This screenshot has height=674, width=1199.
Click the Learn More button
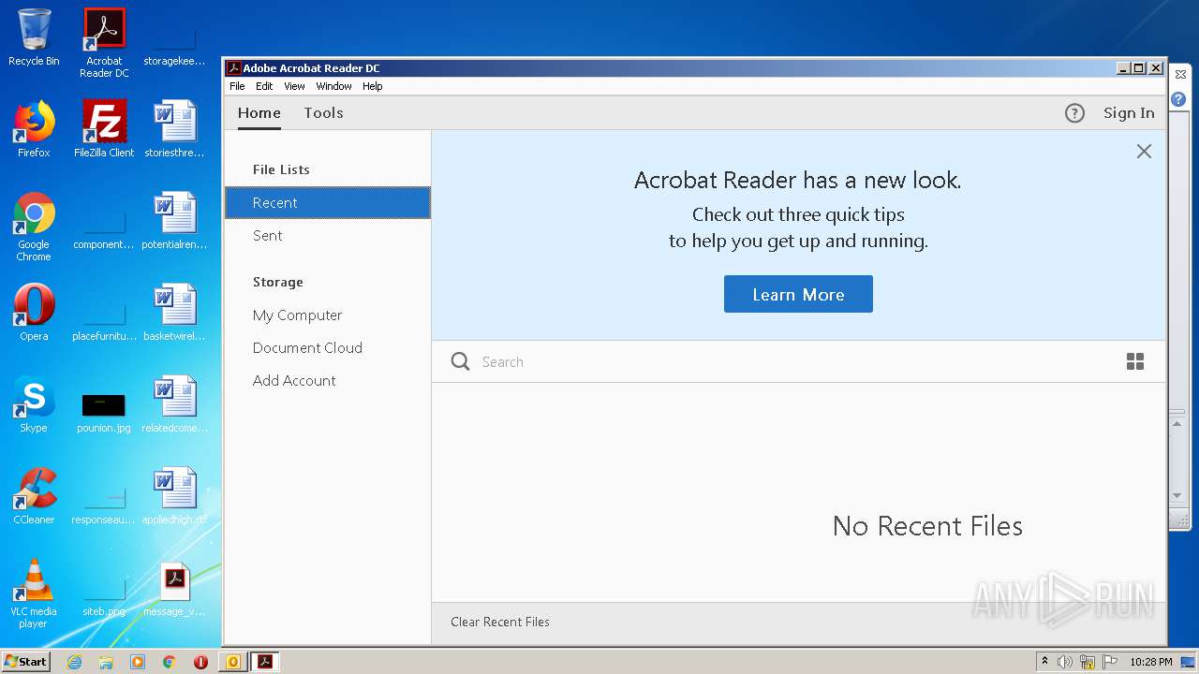798,294
